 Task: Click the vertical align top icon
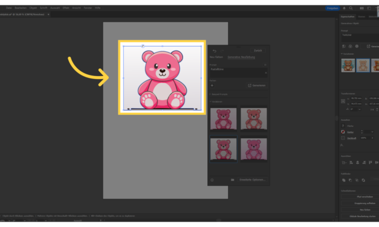click(x=371, y=162)
